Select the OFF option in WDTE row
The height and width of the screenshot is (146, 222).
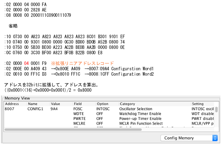100,114
